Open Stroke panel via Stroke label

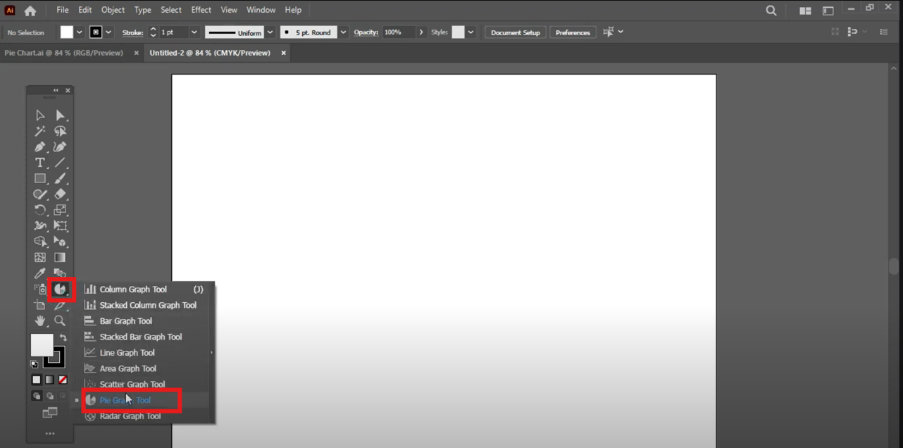point(132,32)
